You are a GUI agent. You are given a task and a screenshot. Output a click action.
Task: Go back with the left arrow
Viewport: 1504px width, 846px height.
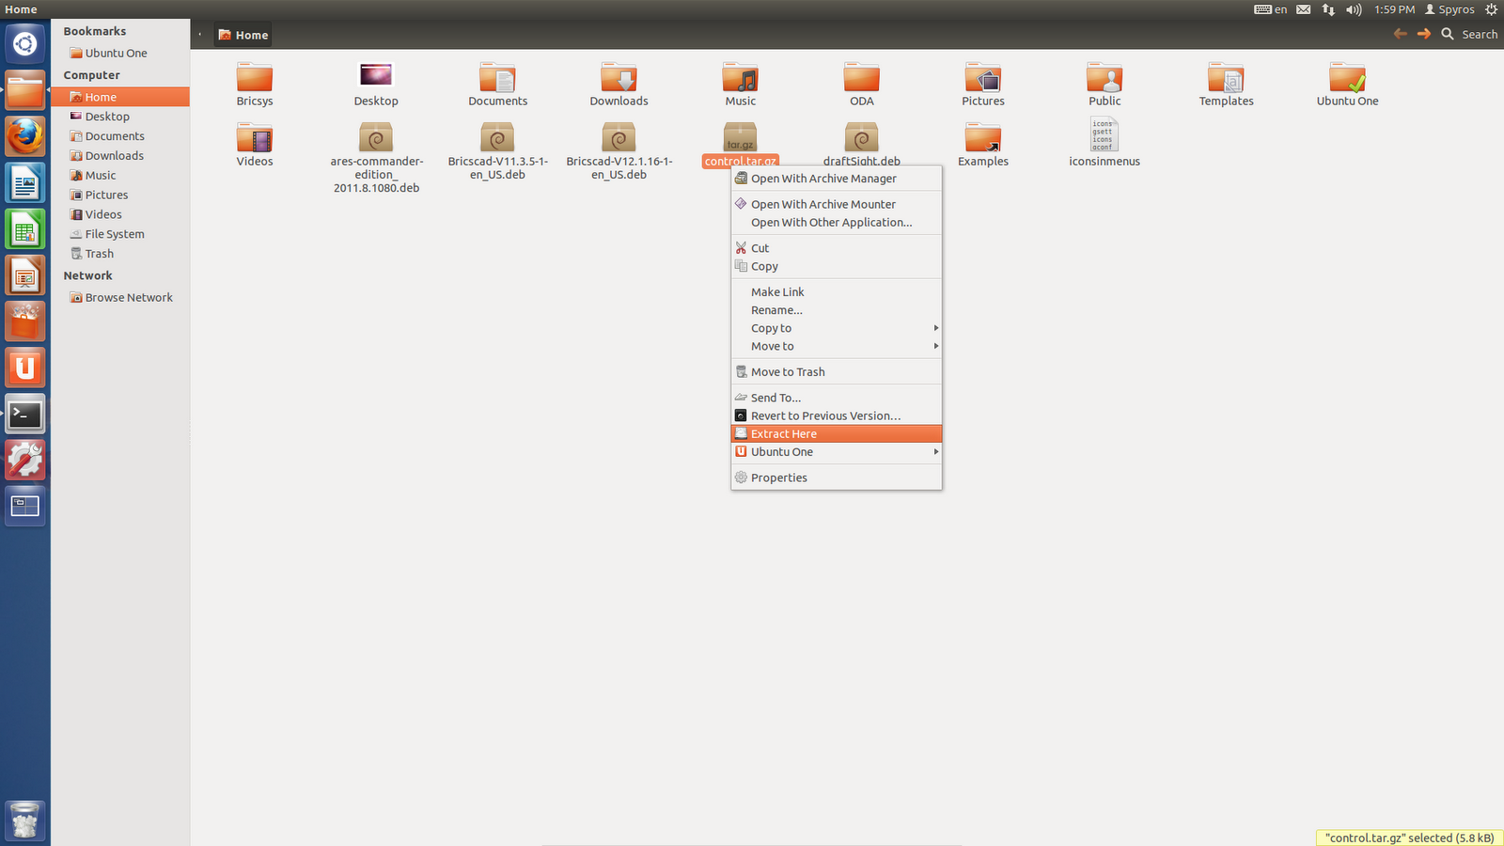click(1401, 34)
